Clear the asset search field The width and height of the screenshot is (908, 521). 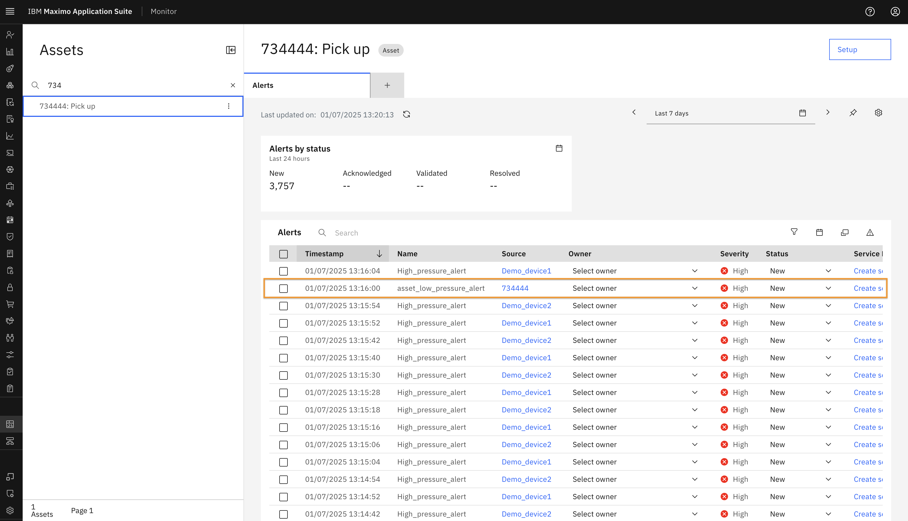click(x=233, y=85)
